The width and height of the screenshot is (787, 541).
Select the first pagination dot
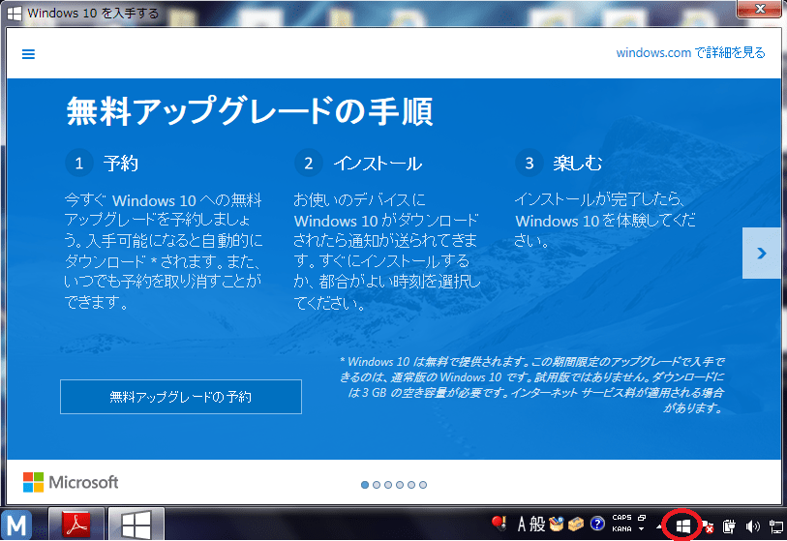coord(365,485)
